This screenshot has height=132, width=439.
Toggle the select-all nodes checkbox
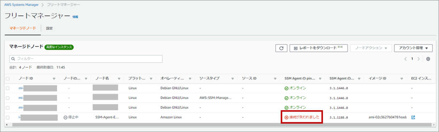(x=8, y=78)
